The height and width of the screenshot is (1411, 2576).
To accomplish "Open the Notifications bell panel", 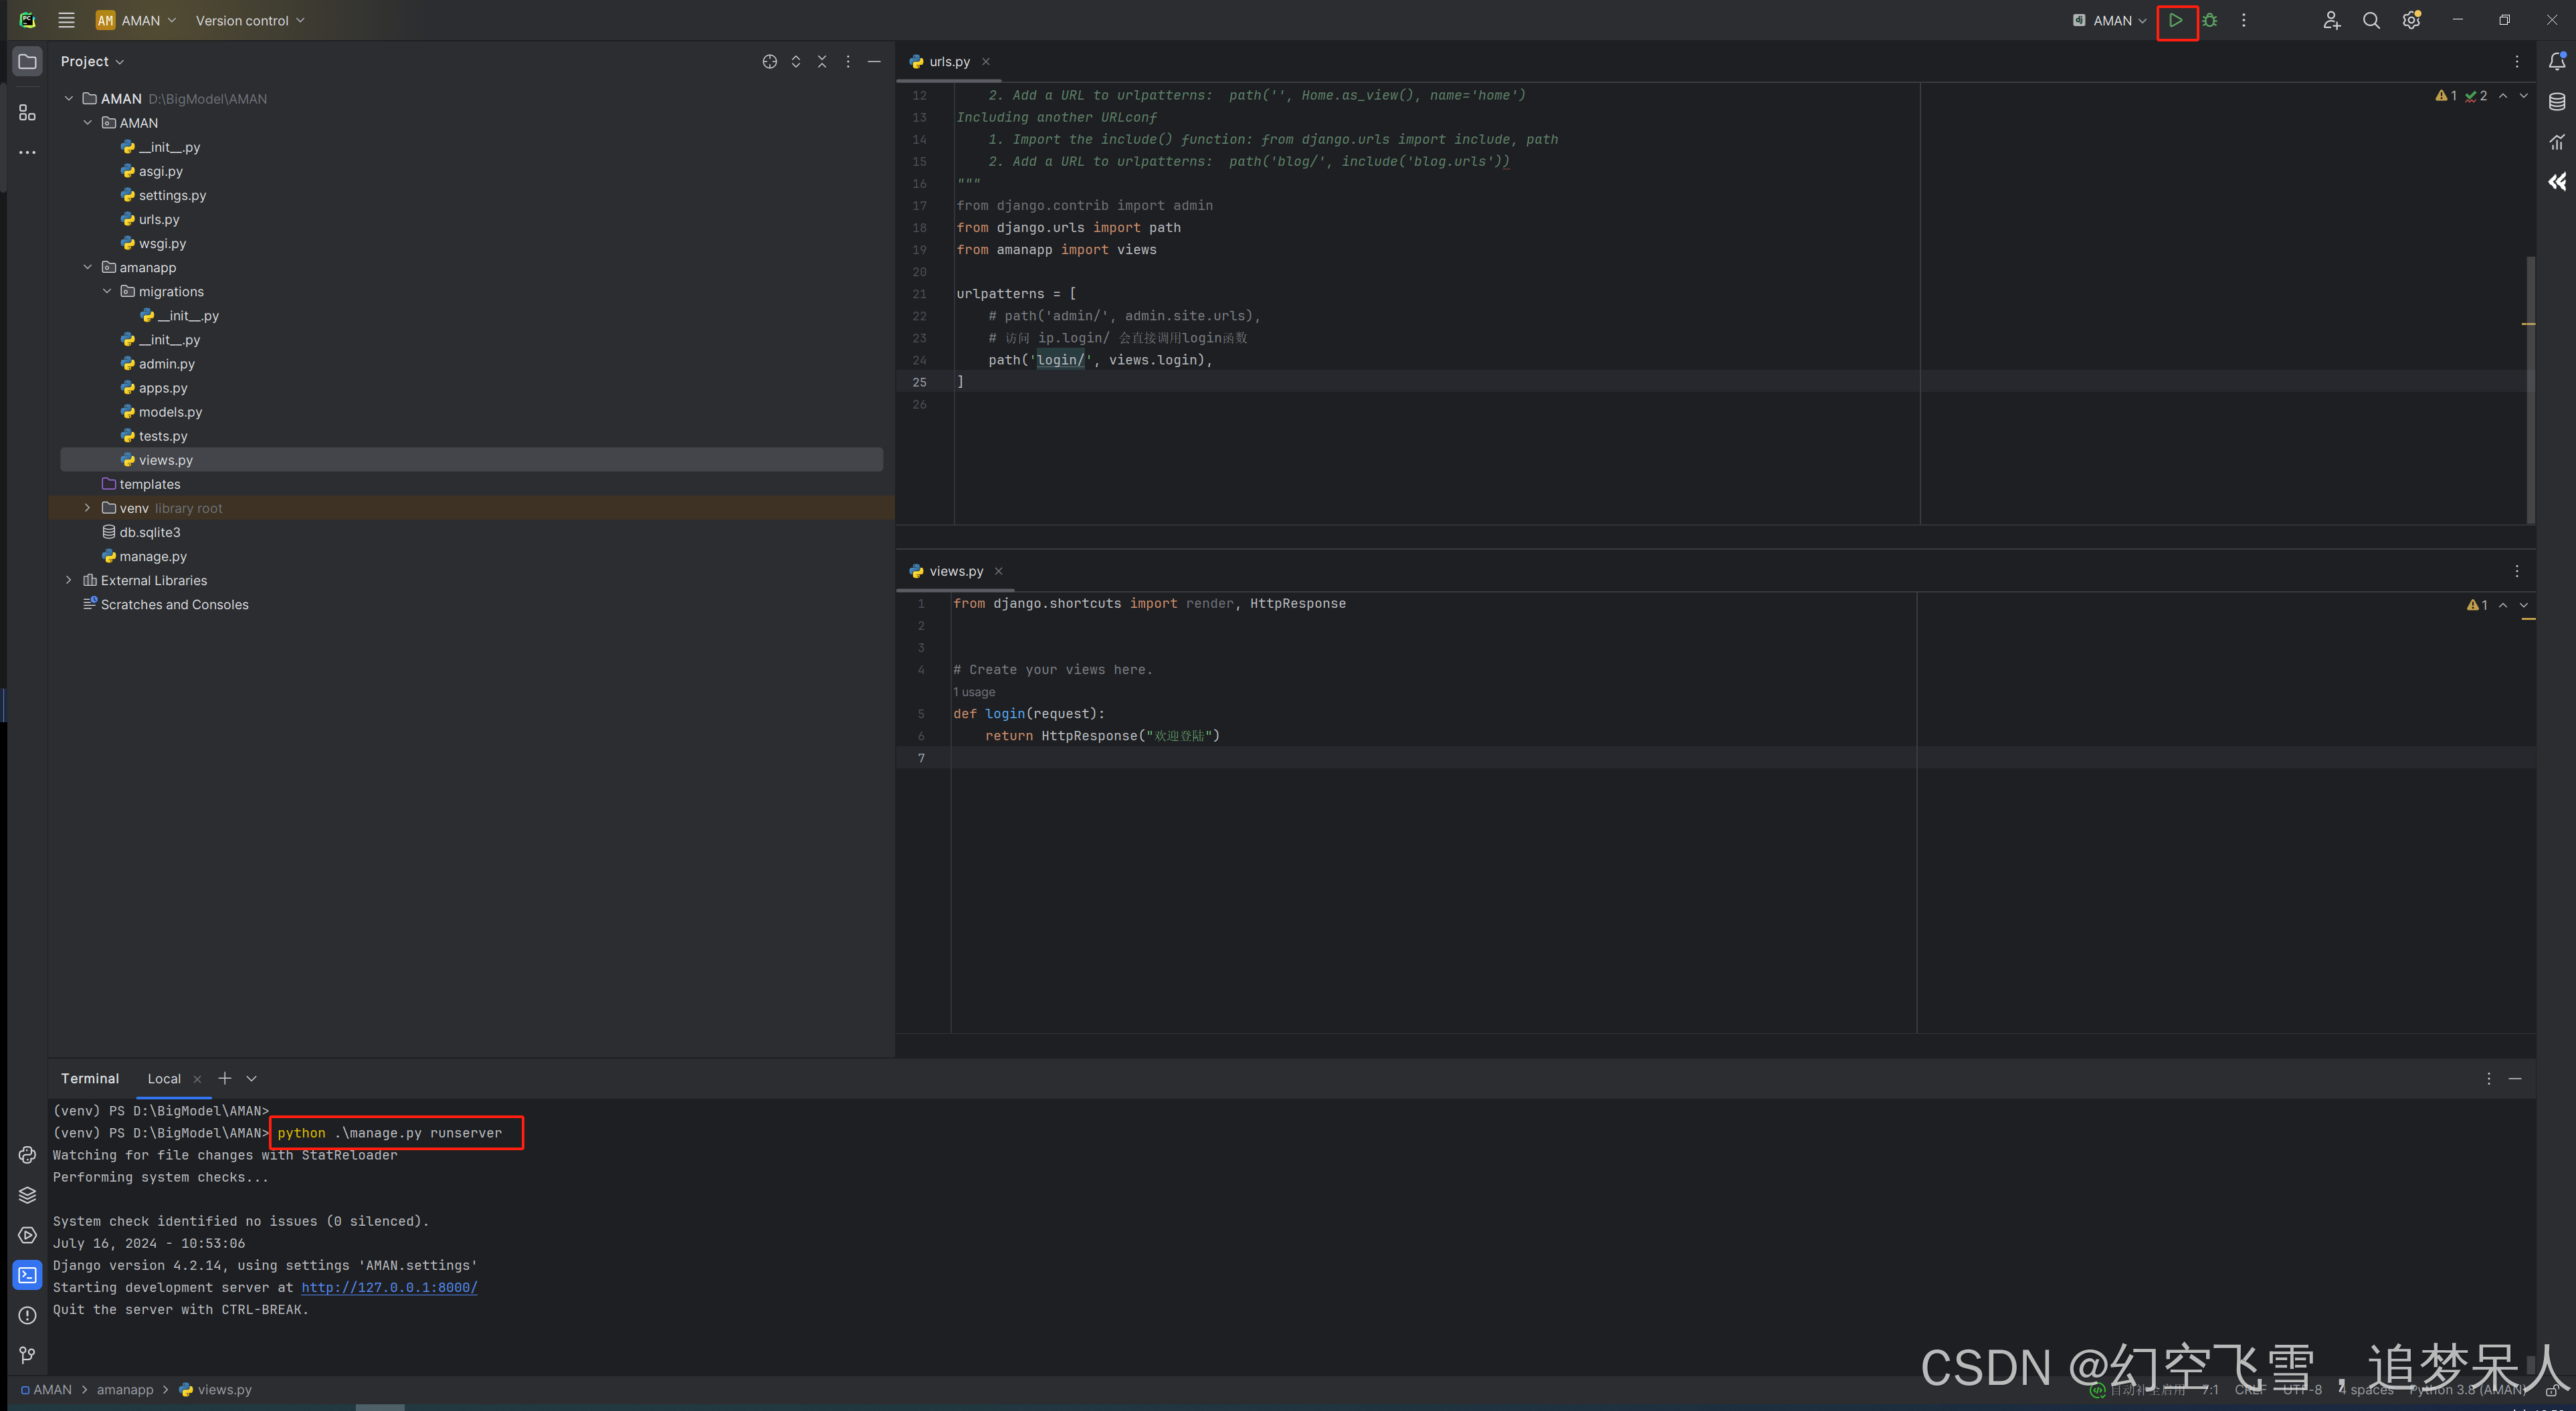I will click(2557, 61).
